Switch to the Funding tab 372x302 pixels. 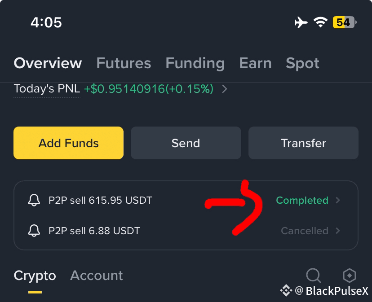pyautogui.click(x=195, y=64)
